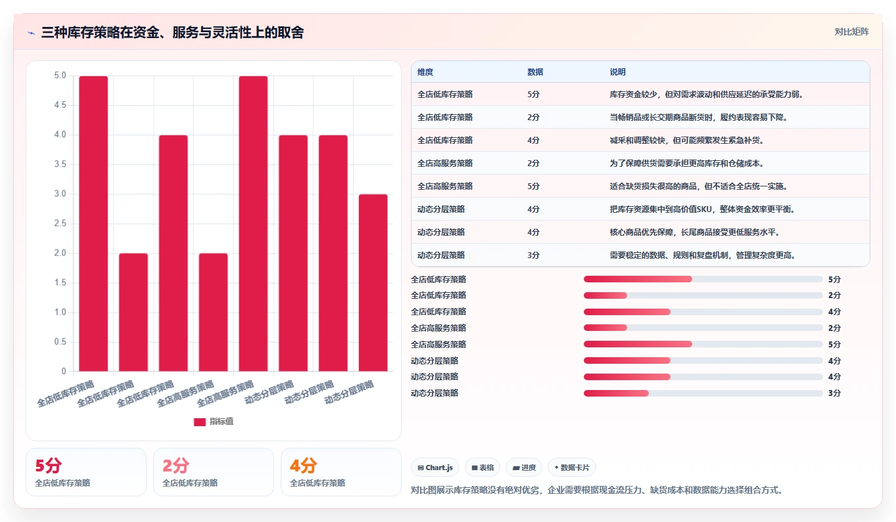Click the summary sentence starting 对比图展示库存策略
Viewport: 896px width, 522px height.
pyautogui.click(x=597, y=490)
